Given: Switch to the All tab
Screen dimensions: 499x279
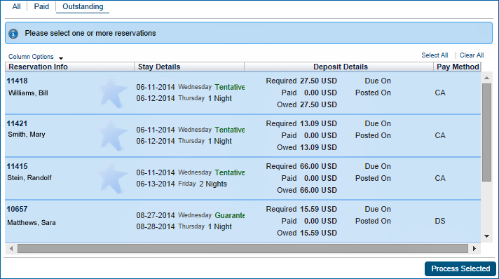Looking at the screenshot, I should (x=17, y=6).
